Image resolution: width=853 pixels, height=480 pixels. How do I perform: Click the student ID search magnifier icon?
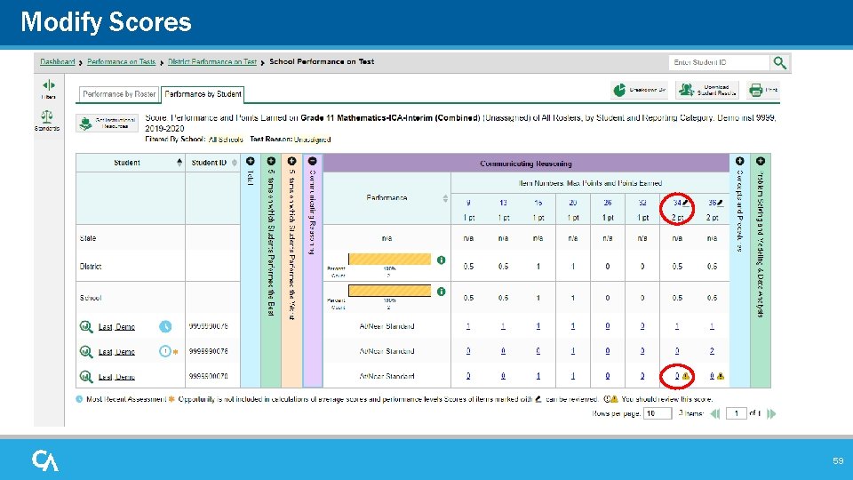point(779,62)
